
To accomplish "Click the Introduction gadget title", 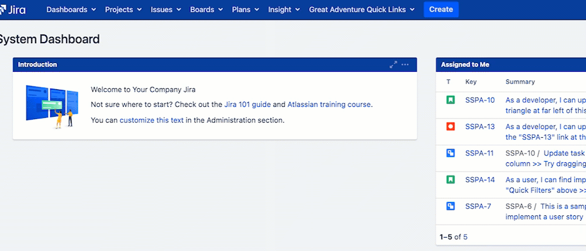I will 37,65.
